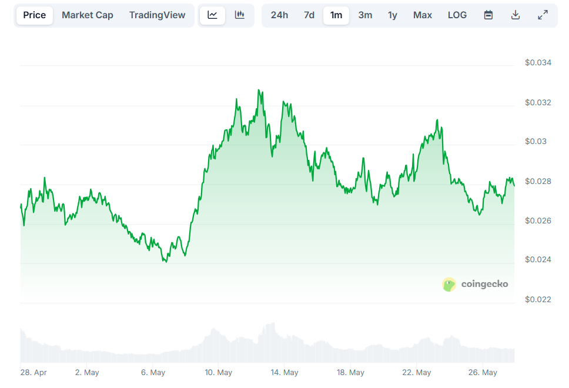569x388 pixels.
Task: Click the $0.028 axis label
Action: (538, 181)
